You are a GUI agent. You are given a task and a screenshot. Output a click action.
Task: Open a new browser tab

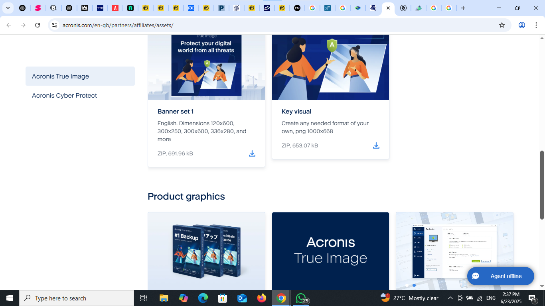[x=463, y=8]
